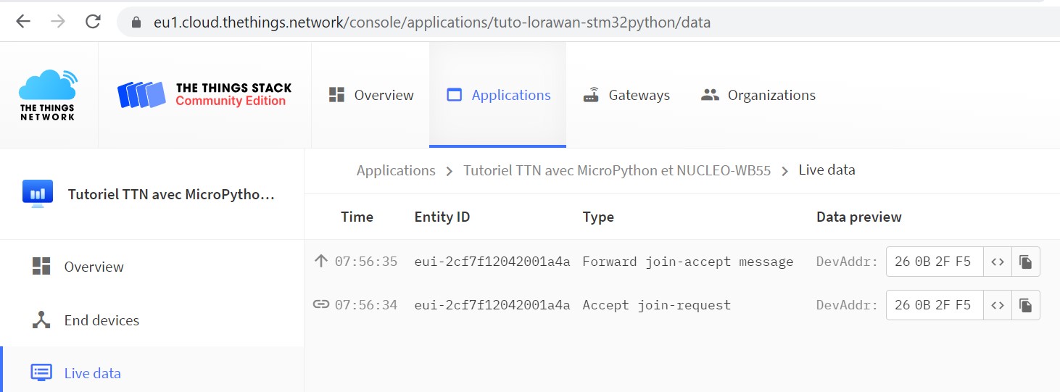
Task: Click the browser forward arrow
Action: click(58, 22)
